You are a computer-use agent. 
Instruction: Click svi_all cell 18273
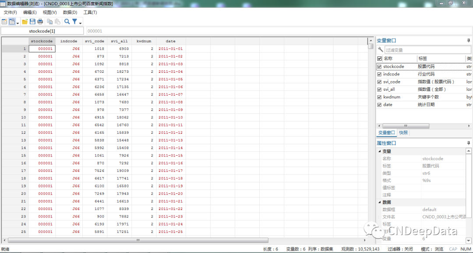(x=119, y=71)
